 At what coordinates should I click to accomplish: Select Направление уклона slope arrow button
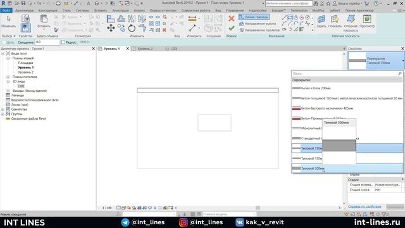pyautogui.click(x=258, y=23)
